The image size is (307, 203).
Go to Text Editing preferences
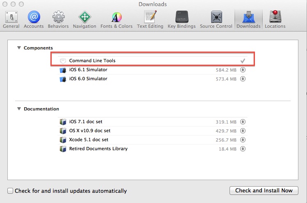[x=150, y=19]
